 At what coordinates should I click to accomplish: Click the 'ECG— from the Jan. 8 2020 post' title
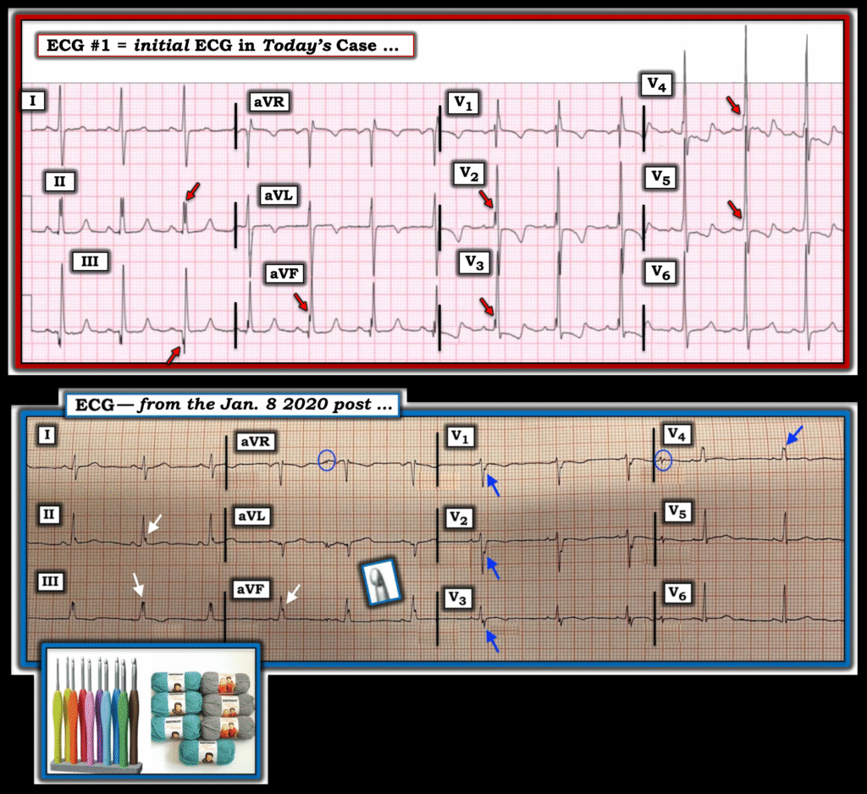[x=232, y=404]
